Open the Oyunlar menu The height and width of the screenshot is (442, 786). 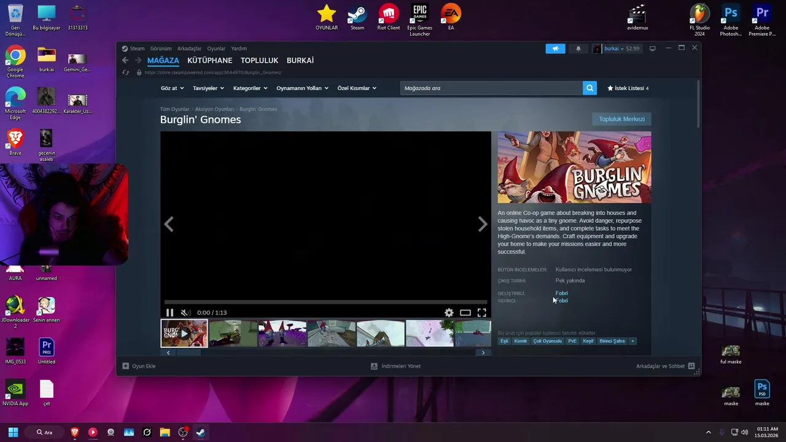click(x=216, y=48)
